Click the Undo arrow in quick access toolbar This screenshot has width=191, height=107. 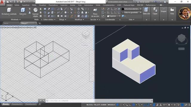24,2
